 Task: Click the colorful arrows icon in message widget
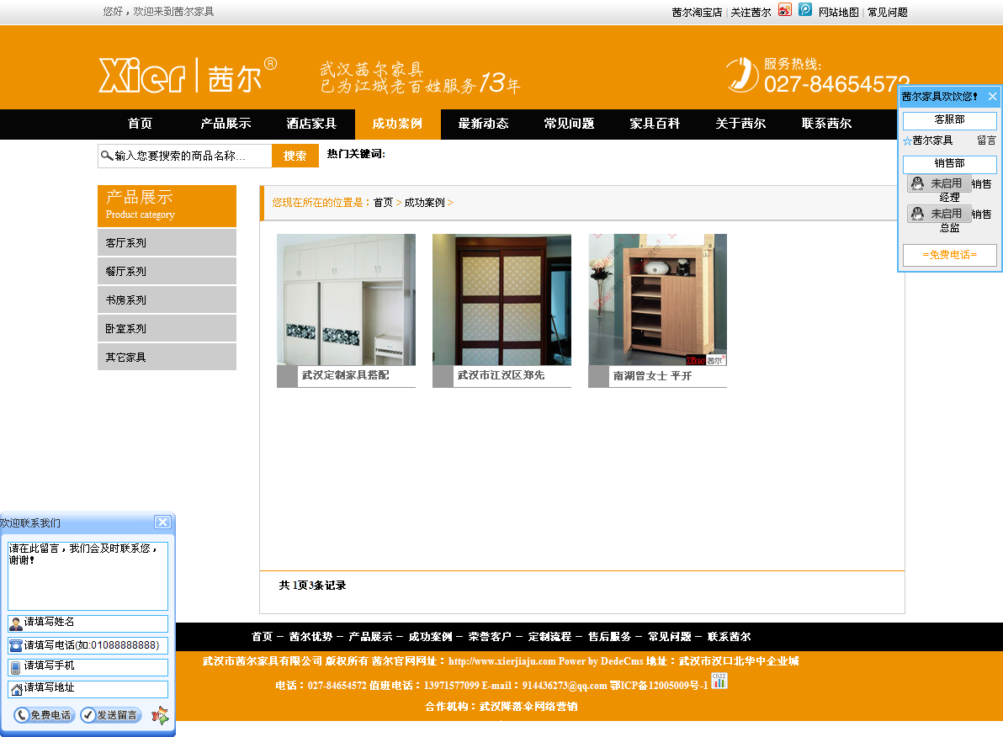click(159, 715)
